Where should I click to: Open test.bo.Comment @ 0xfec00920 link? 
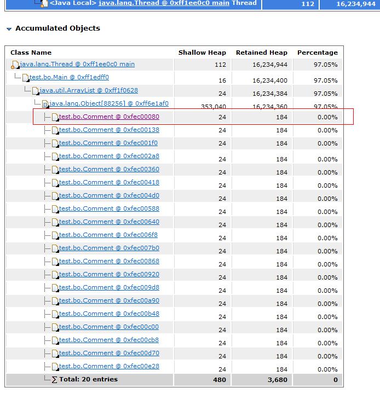109,274
